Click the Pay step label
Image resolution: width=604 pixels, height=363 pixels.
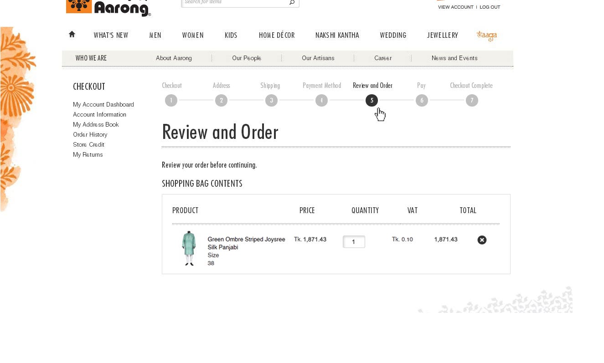421,86
